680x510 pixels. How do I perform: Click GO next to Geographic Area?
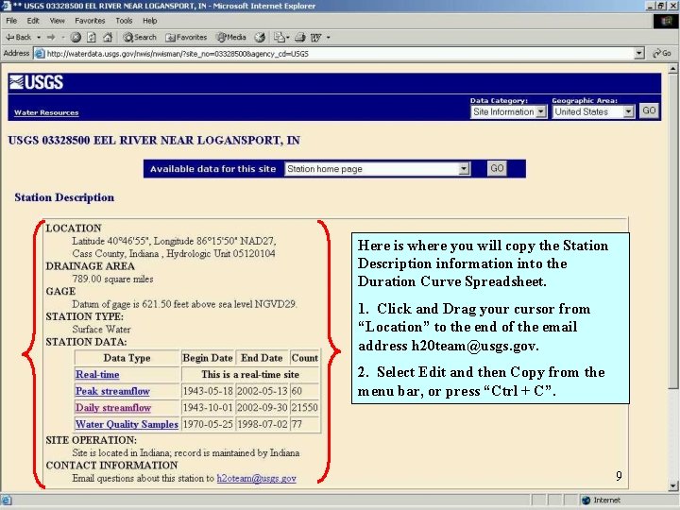tap(649, 110)
